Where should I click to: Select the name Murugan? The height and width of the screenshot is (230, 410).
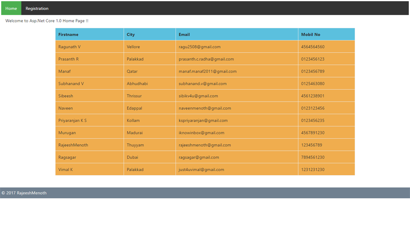pyautogui.click(x=67, y=133)
